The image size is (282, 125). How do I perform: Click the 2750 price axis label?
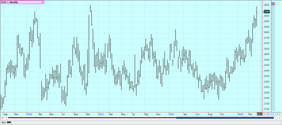pos(267,38)
